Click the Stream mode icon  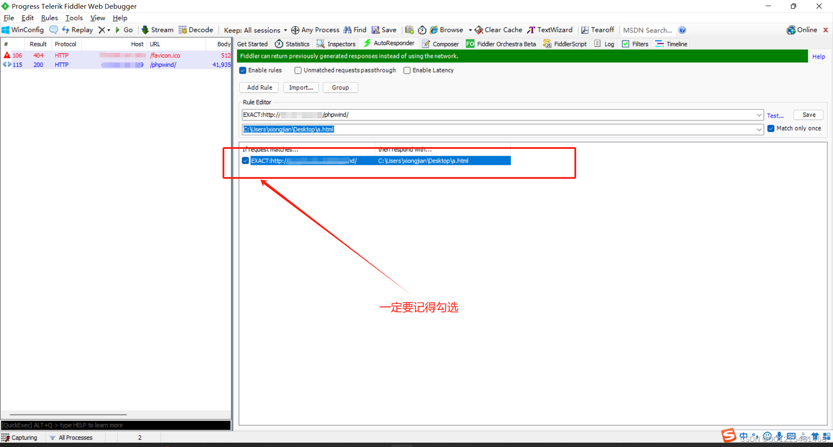click(145, 30)
